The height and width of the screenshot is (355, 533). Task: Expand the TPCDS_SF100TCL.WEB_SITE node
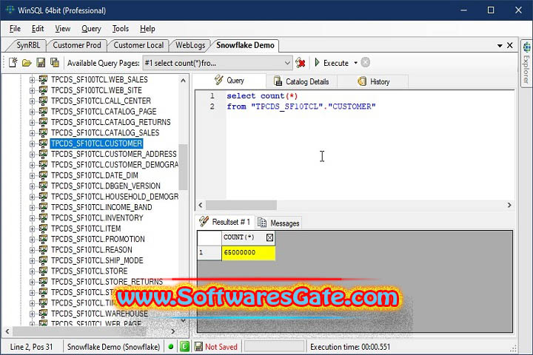click(x=32, y=90)
